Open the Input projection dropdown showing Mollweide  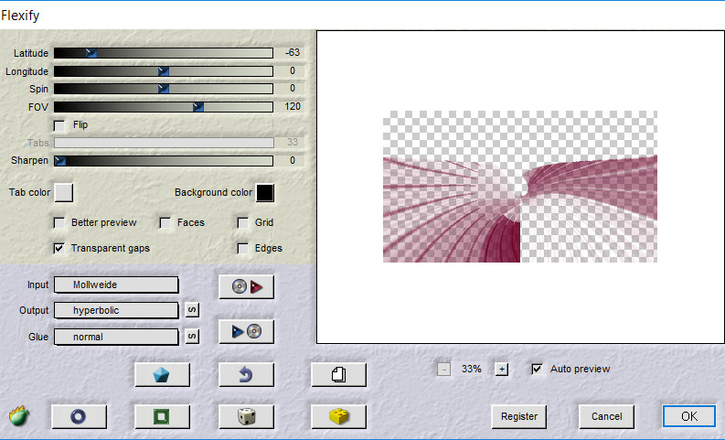pyautogui.click(x=116, y=285)
